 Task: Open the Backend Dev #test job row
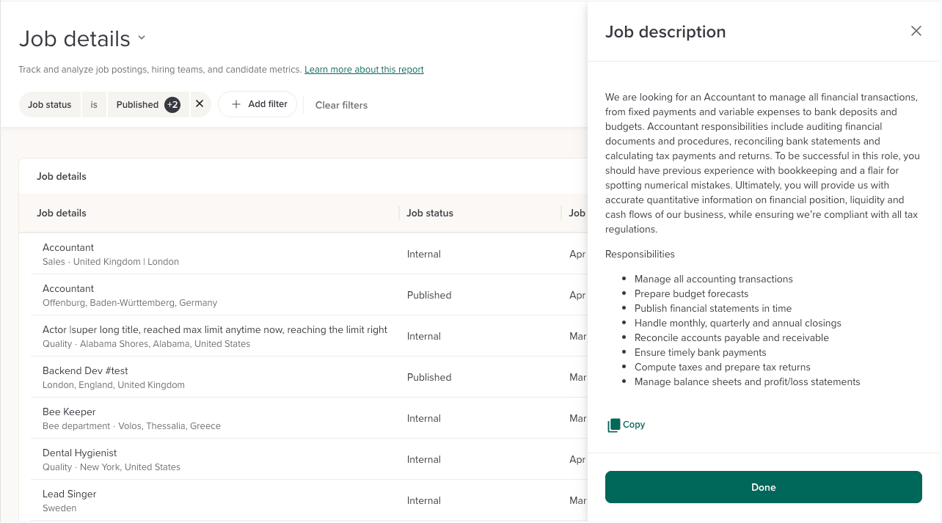[x=85, y=371]
